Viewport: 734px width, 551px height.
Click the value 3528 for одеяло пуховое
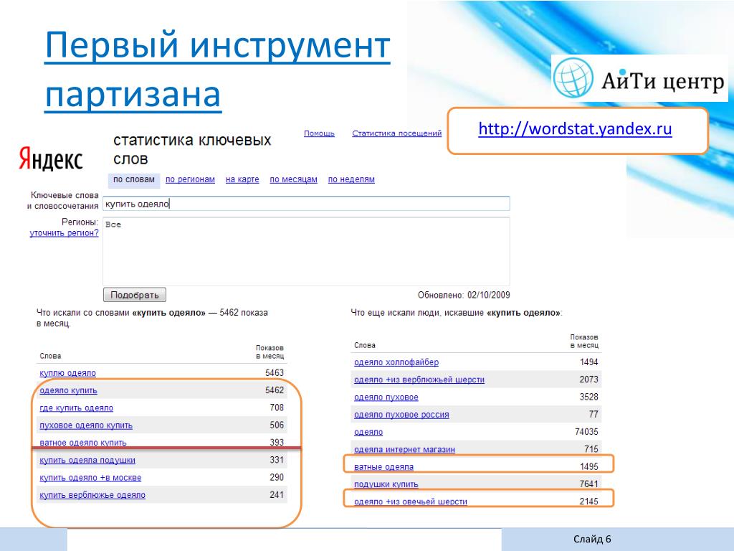(589, 397)
